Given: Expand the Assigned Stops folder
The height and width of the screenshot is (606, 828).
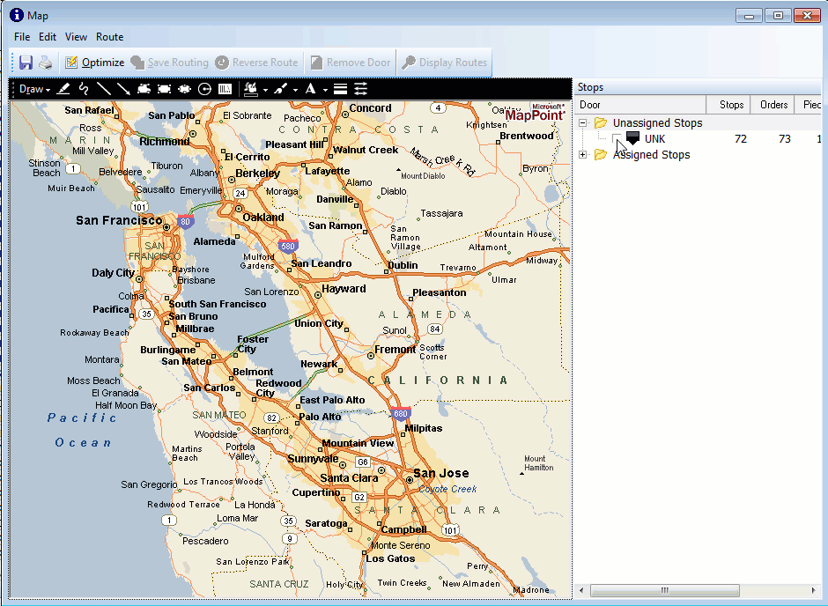Looking at the screenshot, I should (583, 155).
